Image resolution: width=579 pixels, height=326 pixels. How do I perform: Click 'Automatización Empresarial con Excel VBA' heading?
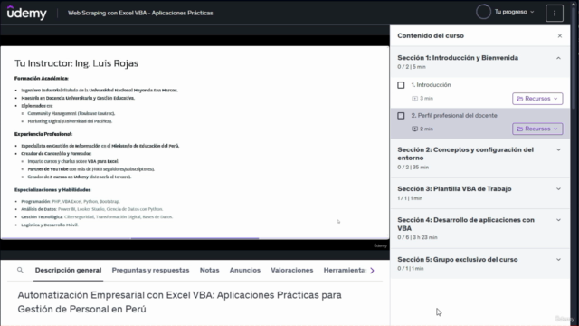[x=179, y=302]
